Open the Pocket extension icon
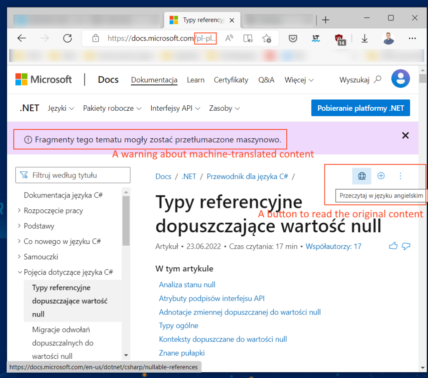The height and width of the screenshot is (378, 428). click(x=293, y=38)
